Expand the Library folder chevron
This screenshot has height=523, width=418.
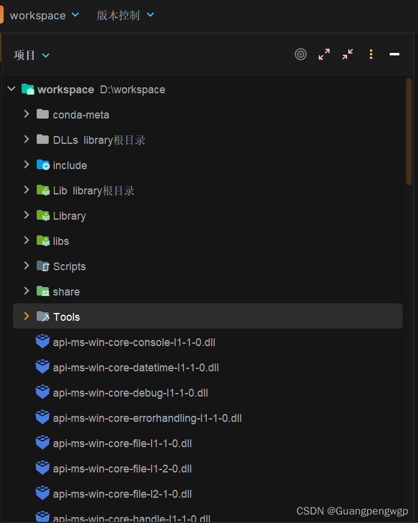point(26,215)
